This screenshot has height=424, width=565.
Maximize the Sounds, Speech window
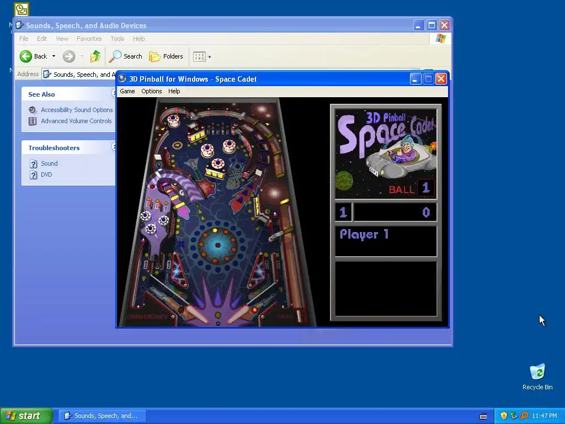[431, 25]
